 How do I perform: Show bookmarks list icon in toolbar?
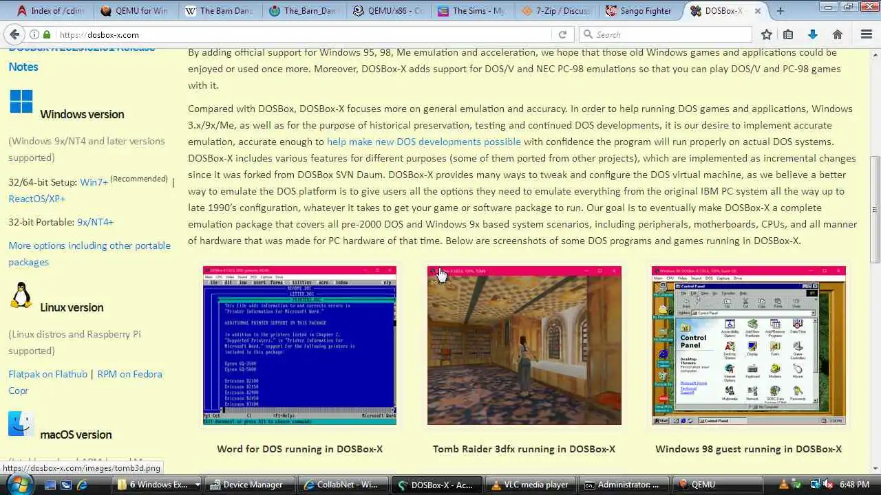[x=788, y=34]
